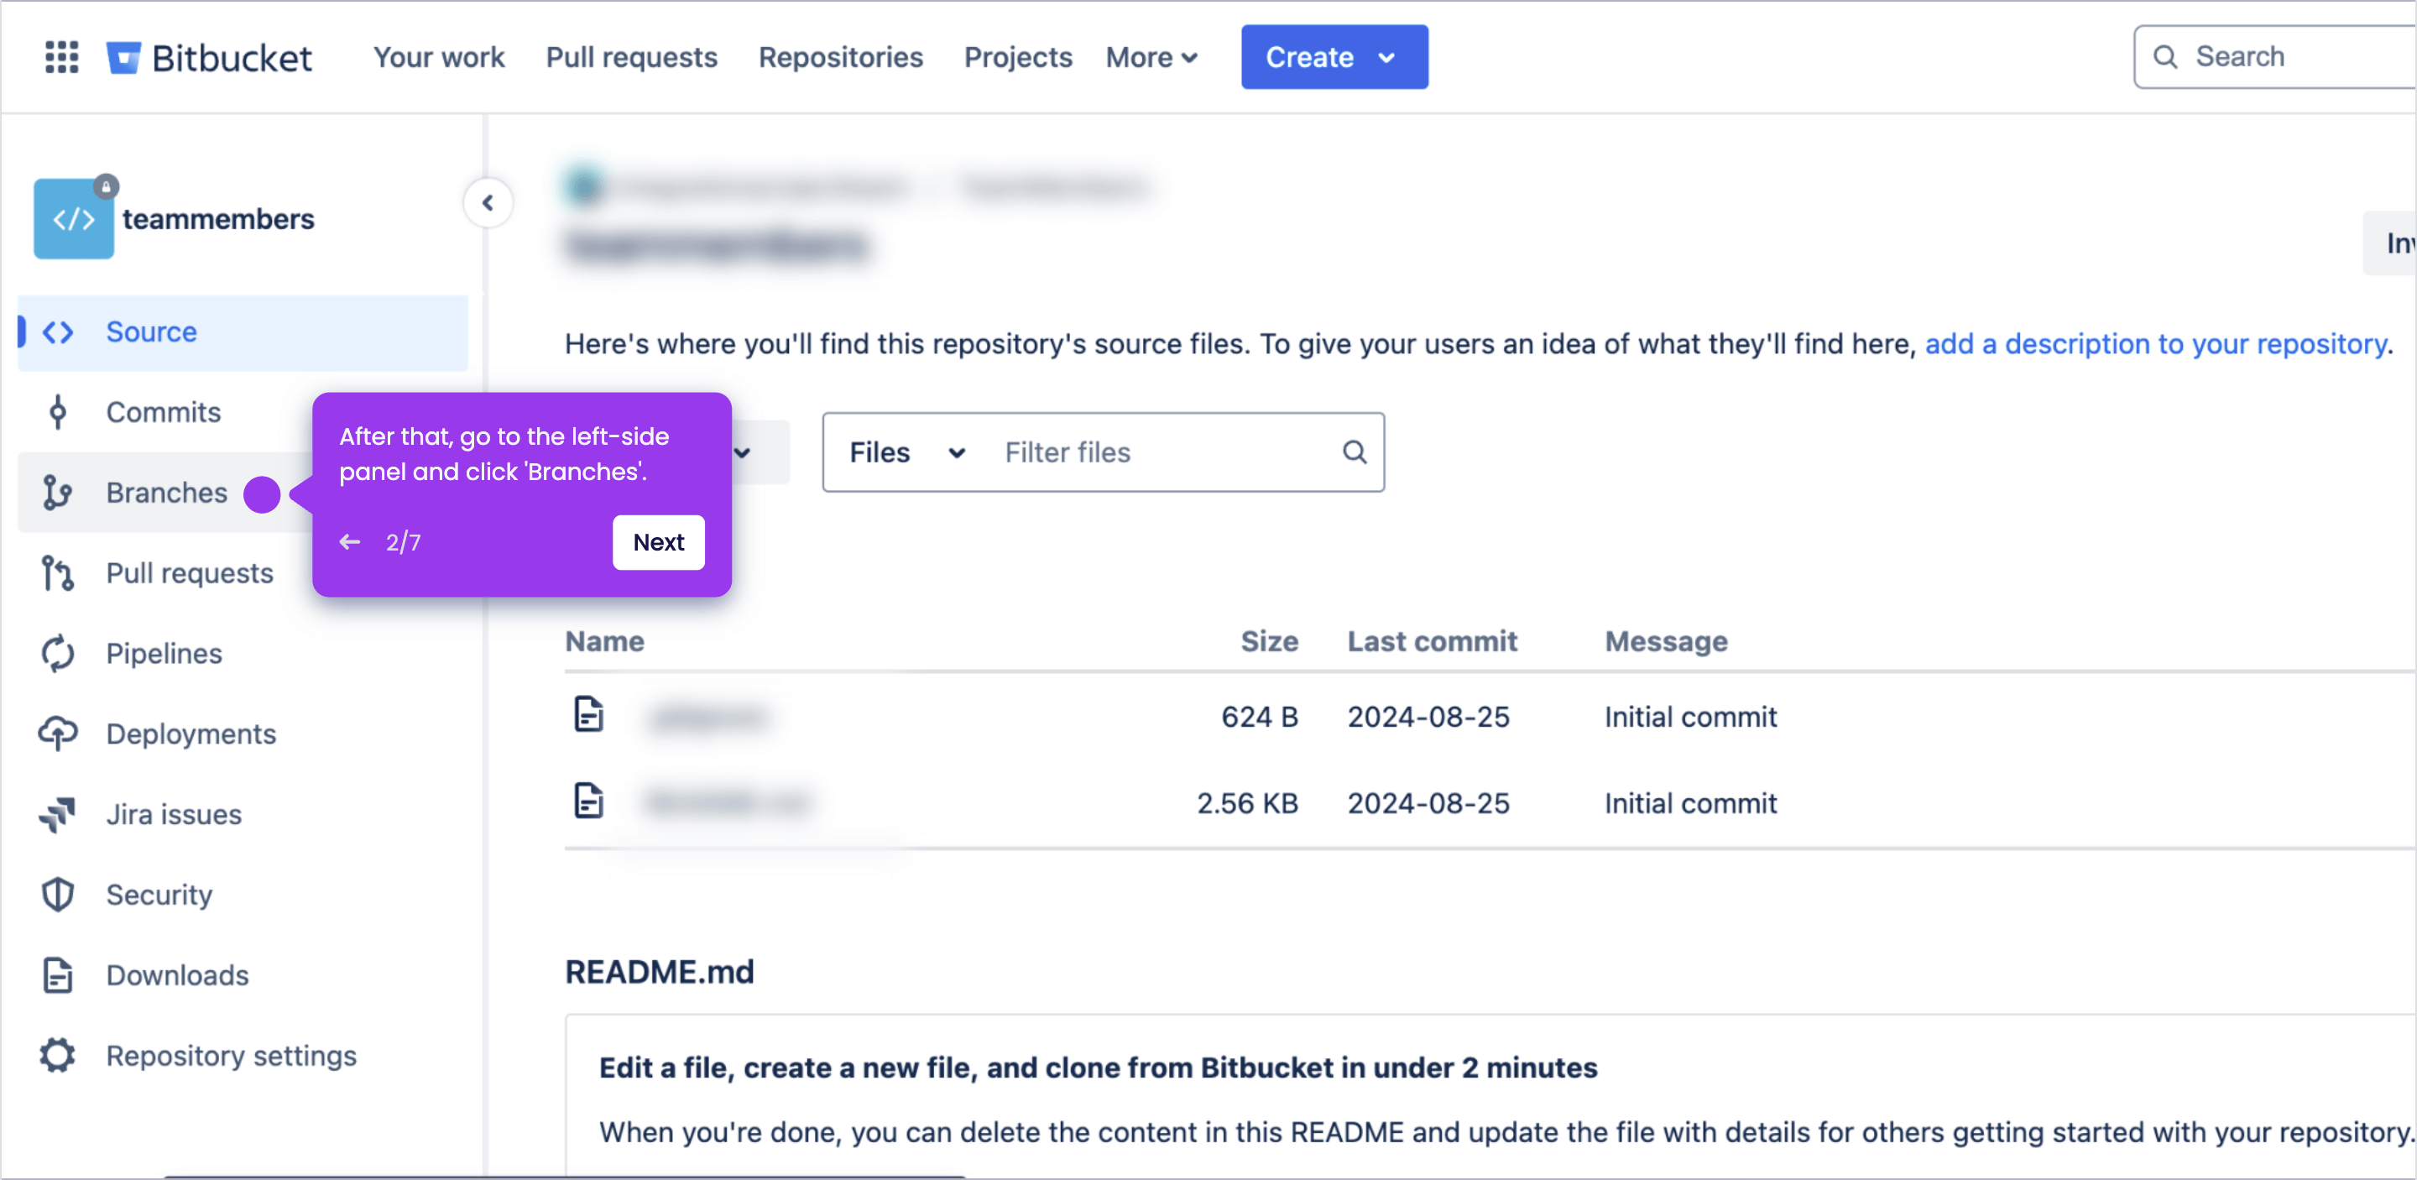Click the Commits icon in sidebar
2417x1180 pixels.
tap(58, 413)
